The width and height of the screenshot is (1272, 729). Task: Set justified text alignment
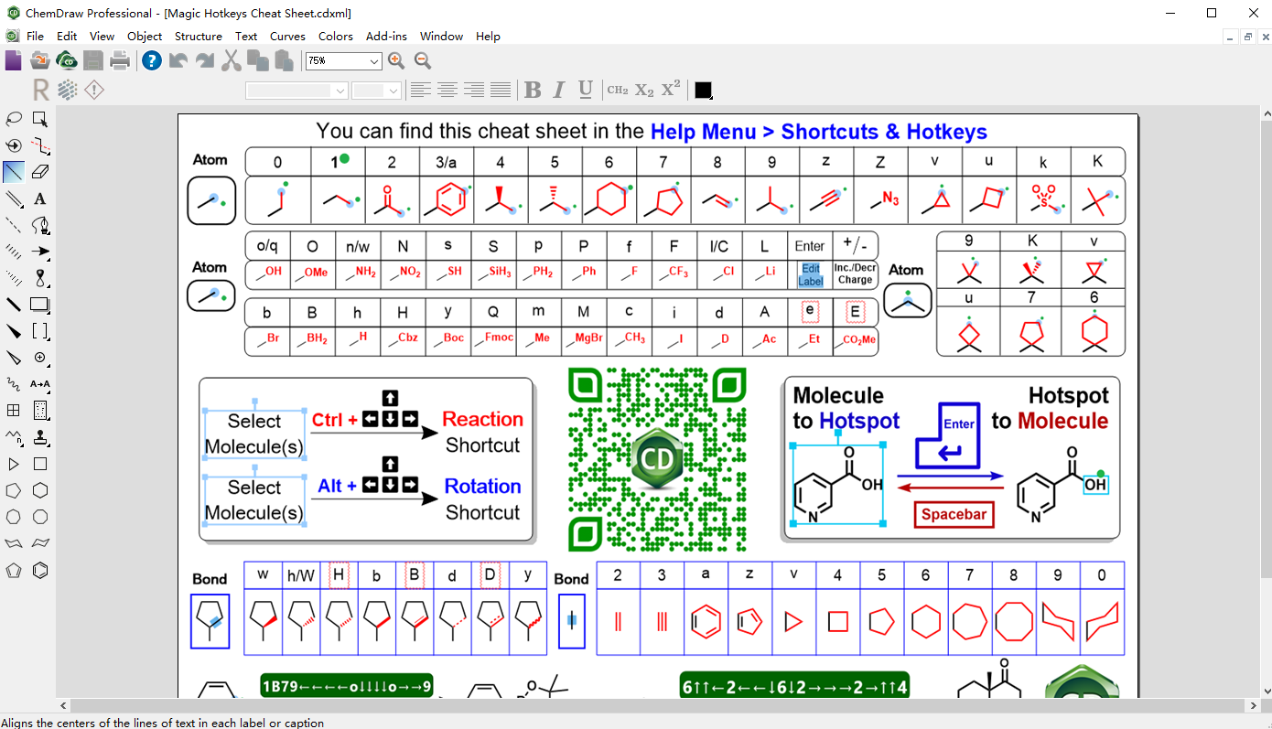click(x=500, y=89)
